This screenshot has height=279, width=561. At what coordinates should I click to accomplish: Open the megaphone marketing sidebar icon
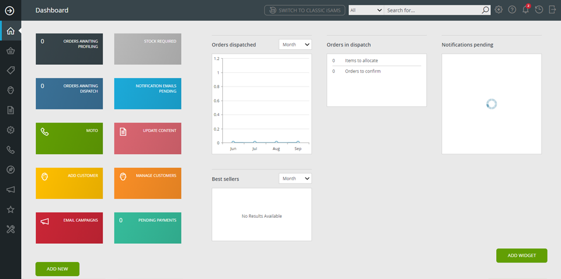(x=10, y=190)
